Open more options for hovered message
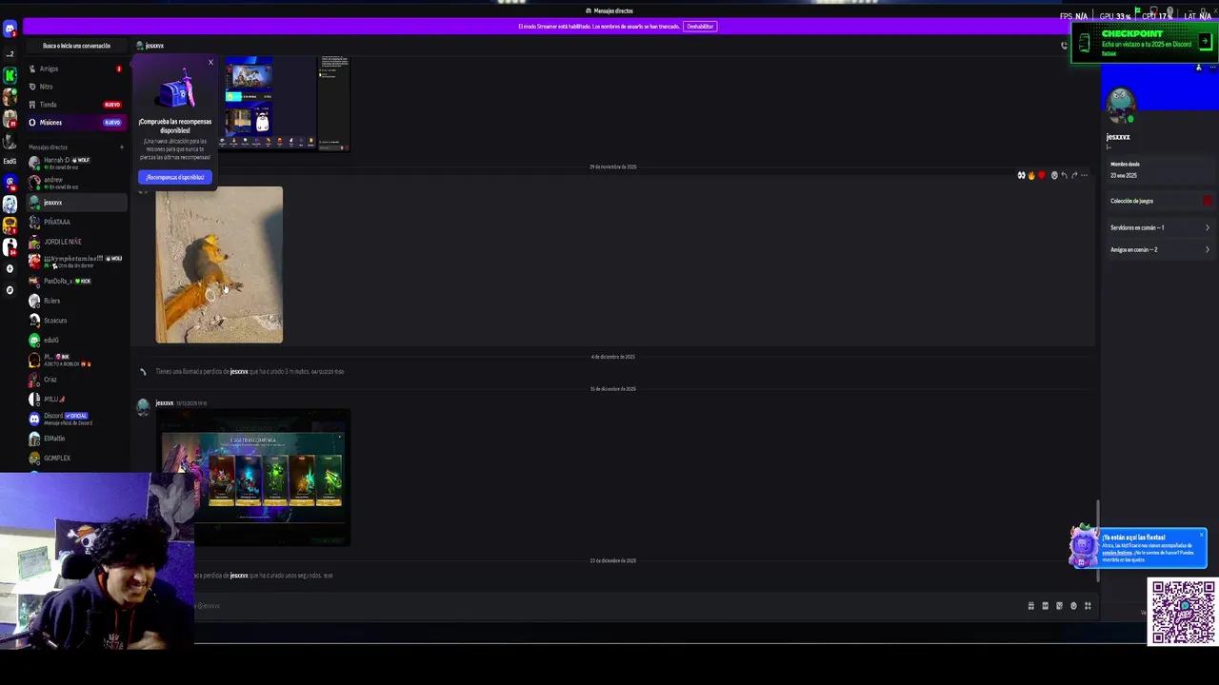This screenshot has height=685, width=1219. point(1084,175)
